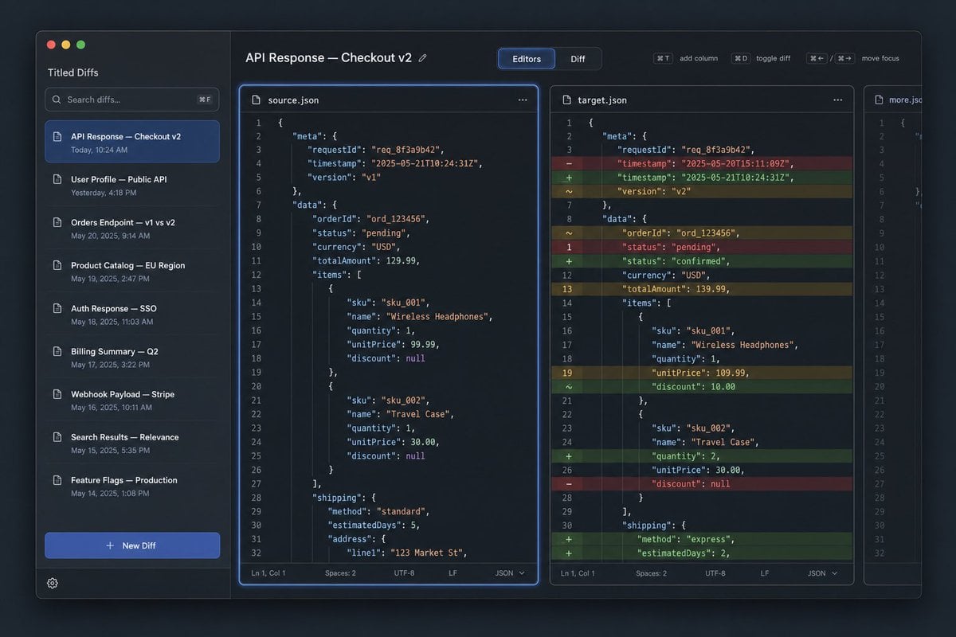Click the changed "version": "v2" line
Image resolution: width=956 pixels, height=637 pixels.
tap(701, 191)
